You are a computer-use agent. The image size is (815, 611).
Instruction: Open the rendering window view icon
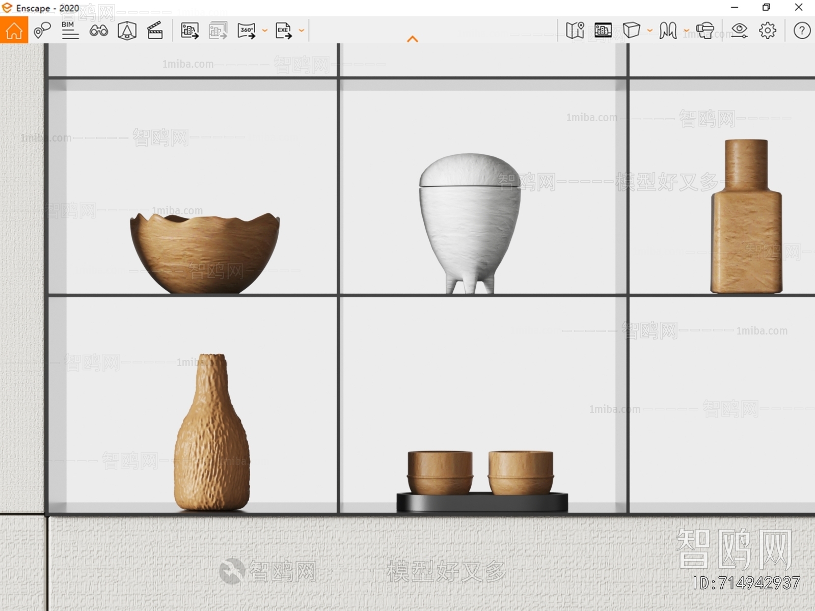(x=603, y=31)
